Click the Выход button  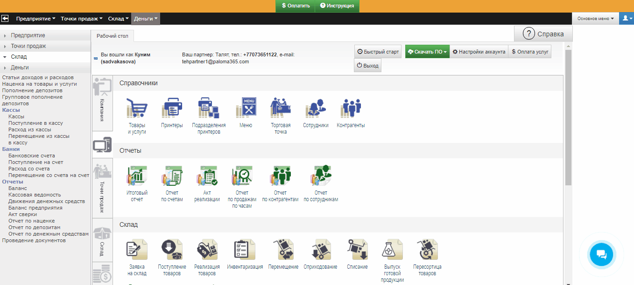point(367,66)
